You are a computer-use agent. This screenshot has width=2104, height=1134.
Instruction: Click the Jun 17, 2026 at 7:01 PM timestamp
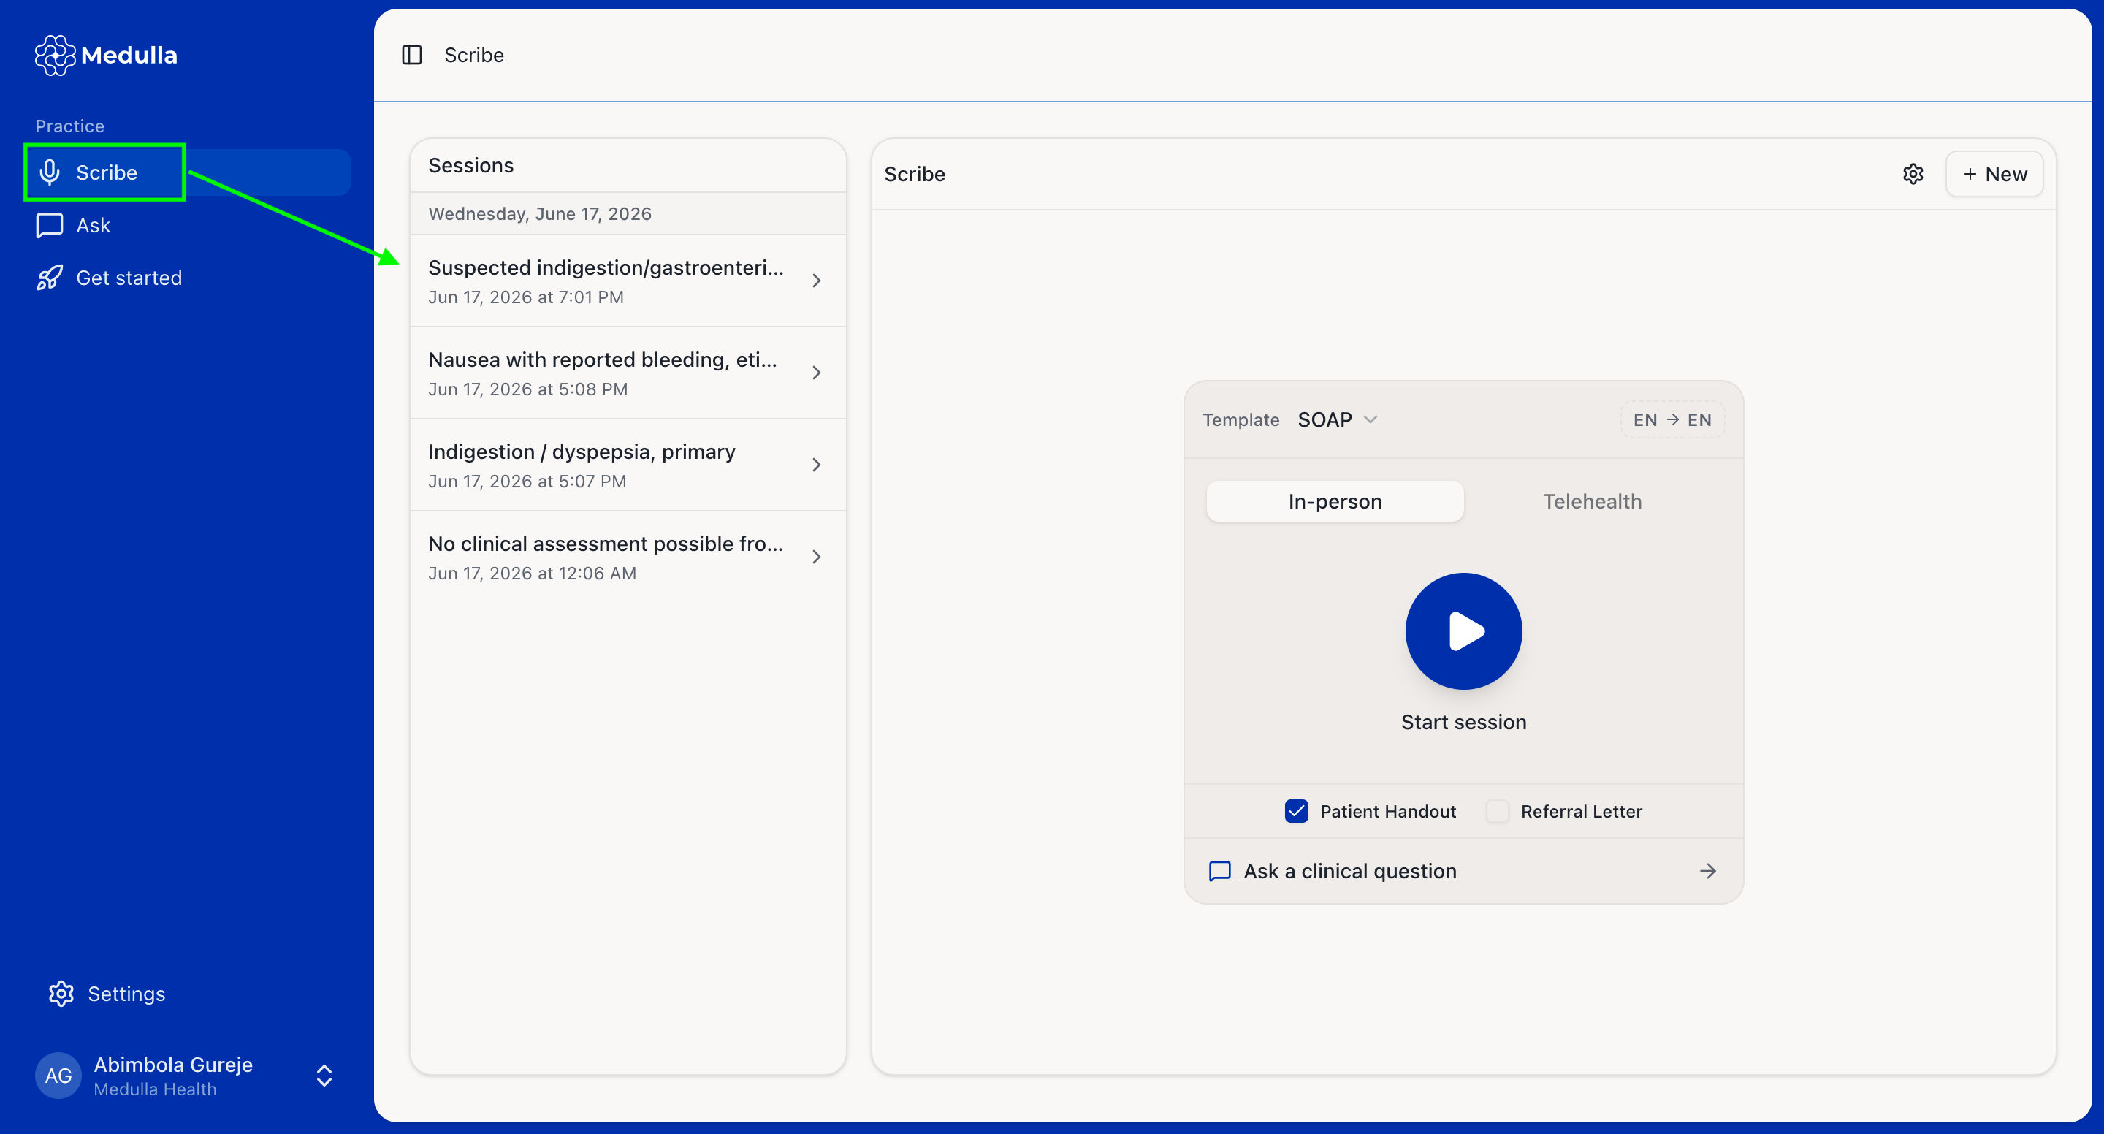click(x=526, y=297)
